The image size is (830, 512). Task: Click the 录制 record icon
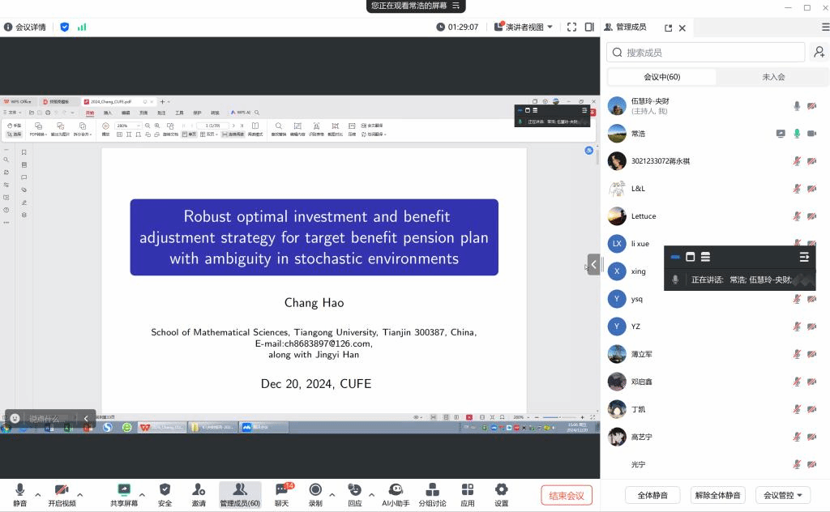315,490
